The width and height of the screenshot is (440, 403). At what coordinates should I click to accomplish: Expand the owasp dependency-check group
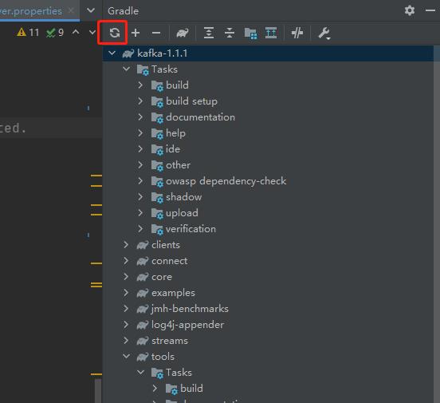pos(140,180)
